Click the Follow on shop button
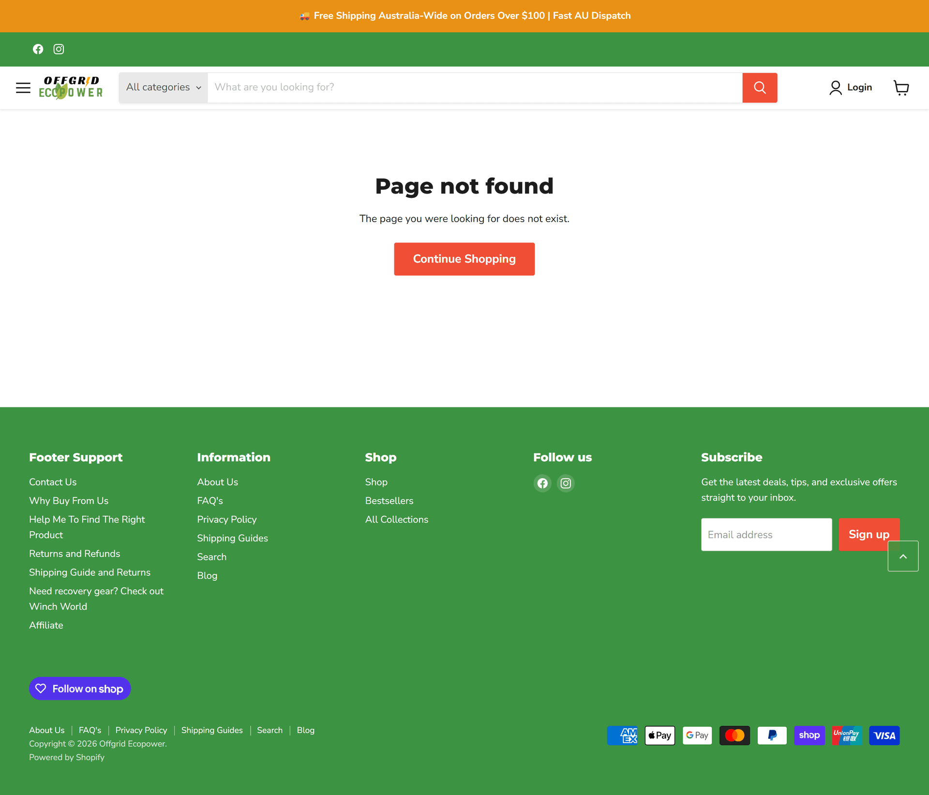Viewport: 929px width, 795px height. [80, 689]
